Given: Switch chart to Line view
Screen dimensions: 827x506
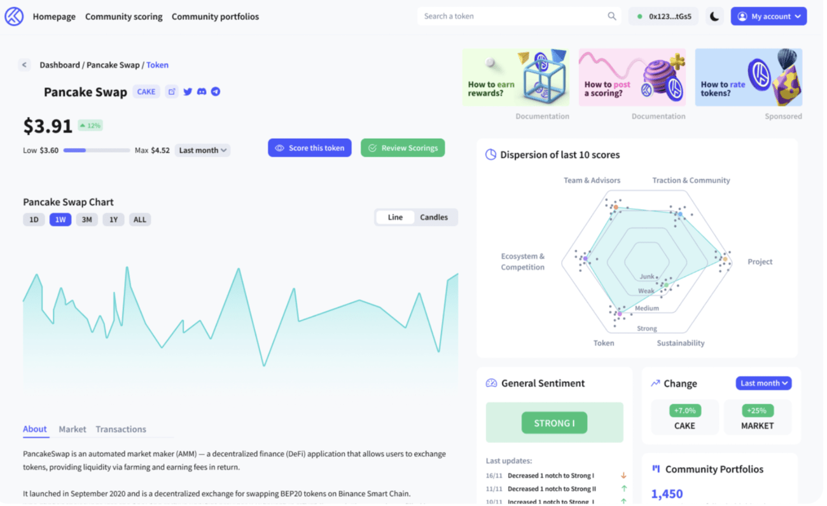Looking at the screenshot, I should click(x=395, y=217).
